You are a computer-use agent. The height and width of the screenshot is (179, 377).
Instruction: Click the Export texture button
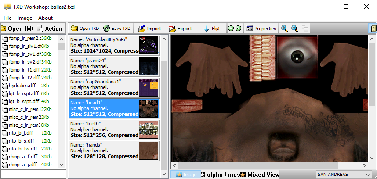181,29
